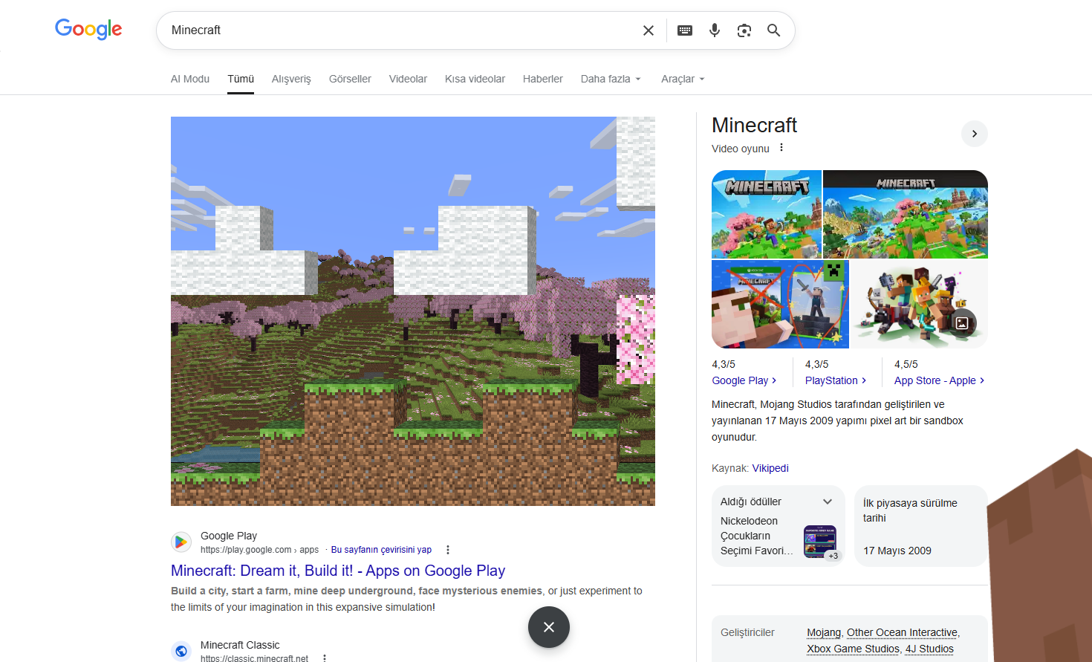Click the Google Play favicon icon

coord(181,542)
